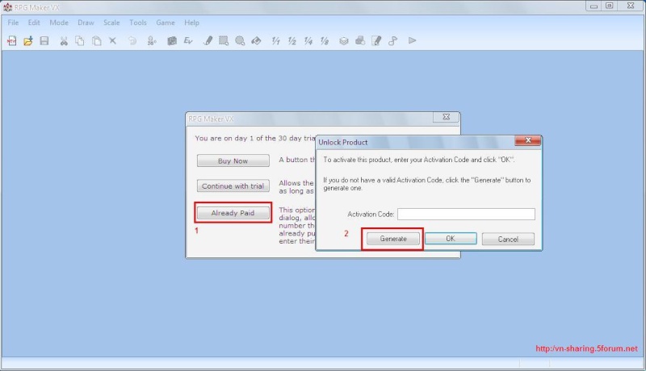
Task: Click the New Project toolbar icon
Action: click(x=11, y=40)
